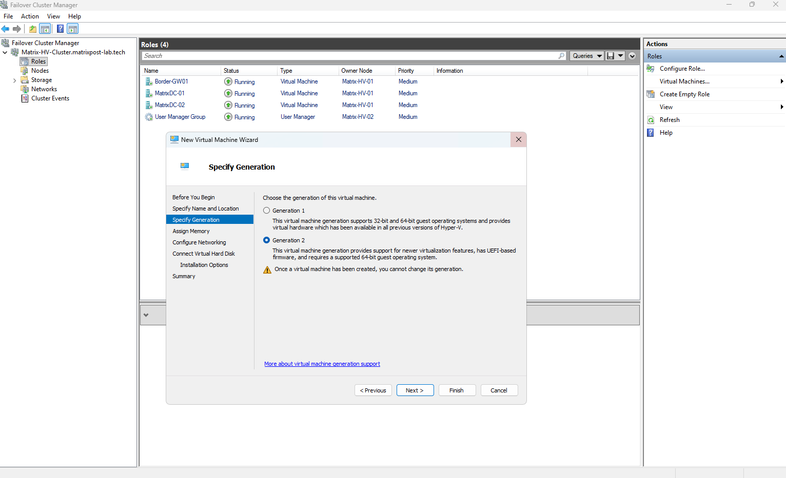
Task: Click the Cancel button in the wizard
Action: [x=499, y=390]
